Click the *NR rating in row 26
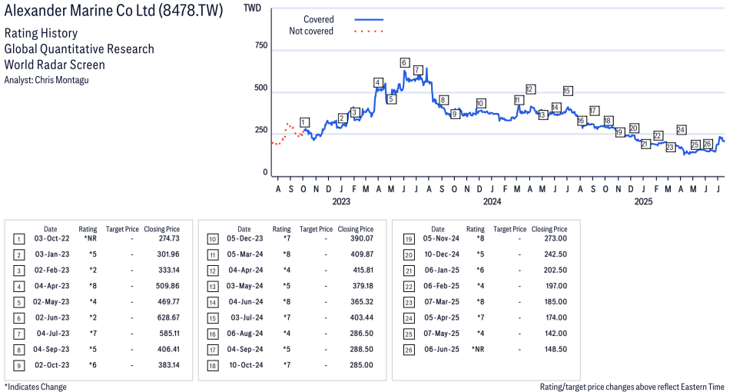 478,349
